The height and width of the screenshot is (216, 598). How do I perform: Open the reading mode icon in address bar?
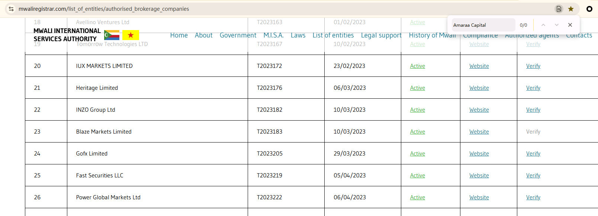[559, 9]
